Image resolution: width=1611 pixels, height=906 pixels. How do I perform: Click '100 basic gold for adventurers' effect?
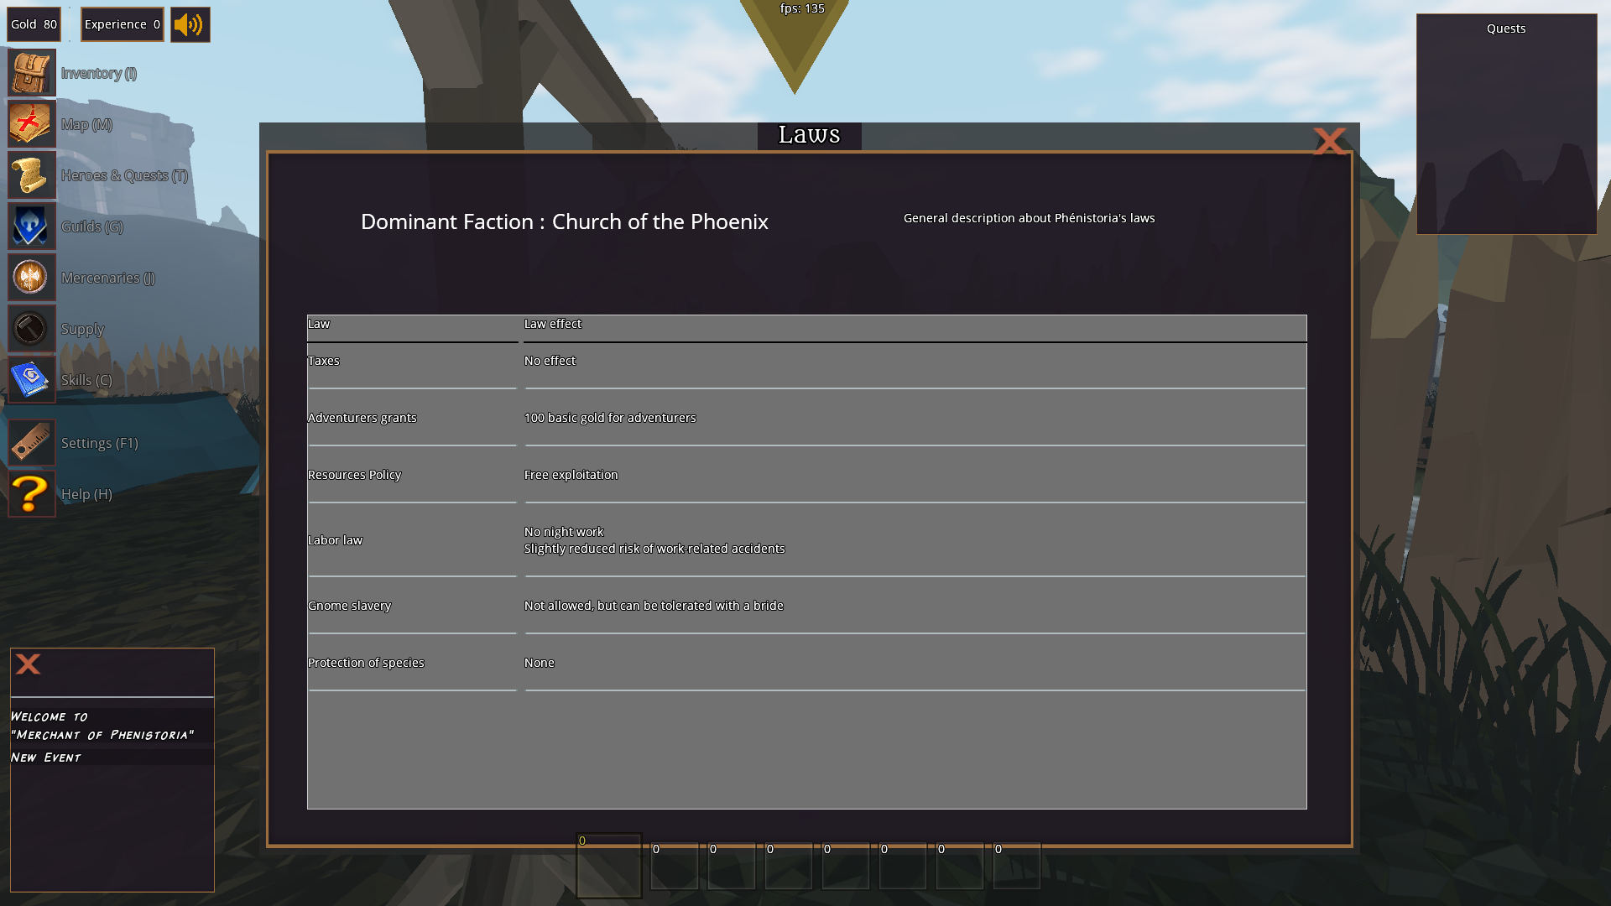(x=610, y=418)
